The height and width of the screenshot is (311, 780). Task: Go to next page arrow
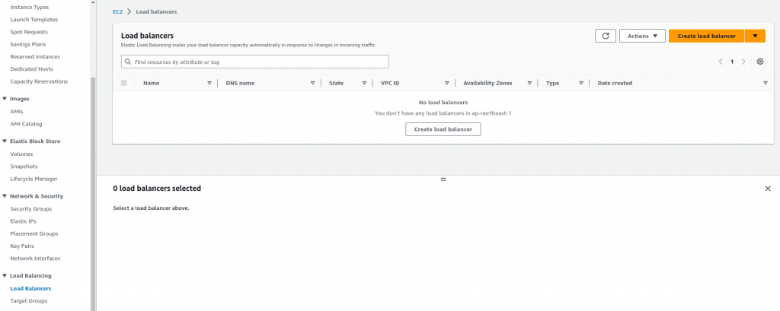pos(743,62)
